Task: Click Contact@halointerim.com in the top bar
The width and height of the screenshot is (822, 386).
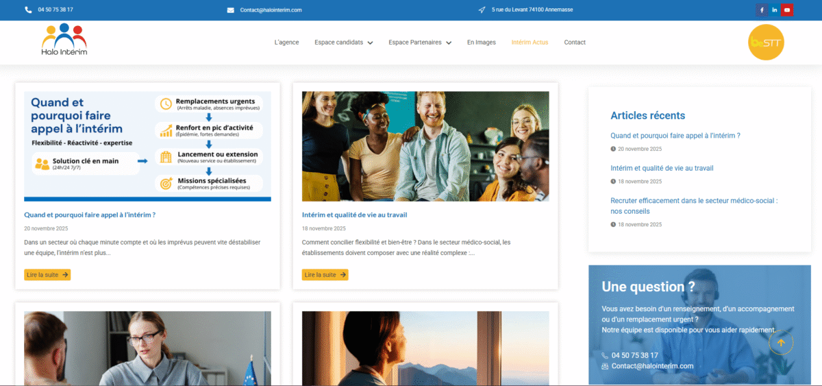Action: point(271,10)
